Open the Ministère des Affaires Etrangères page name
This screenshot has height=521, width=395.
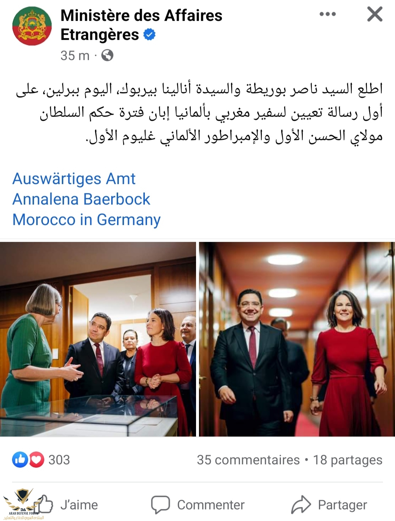(142, 25)
